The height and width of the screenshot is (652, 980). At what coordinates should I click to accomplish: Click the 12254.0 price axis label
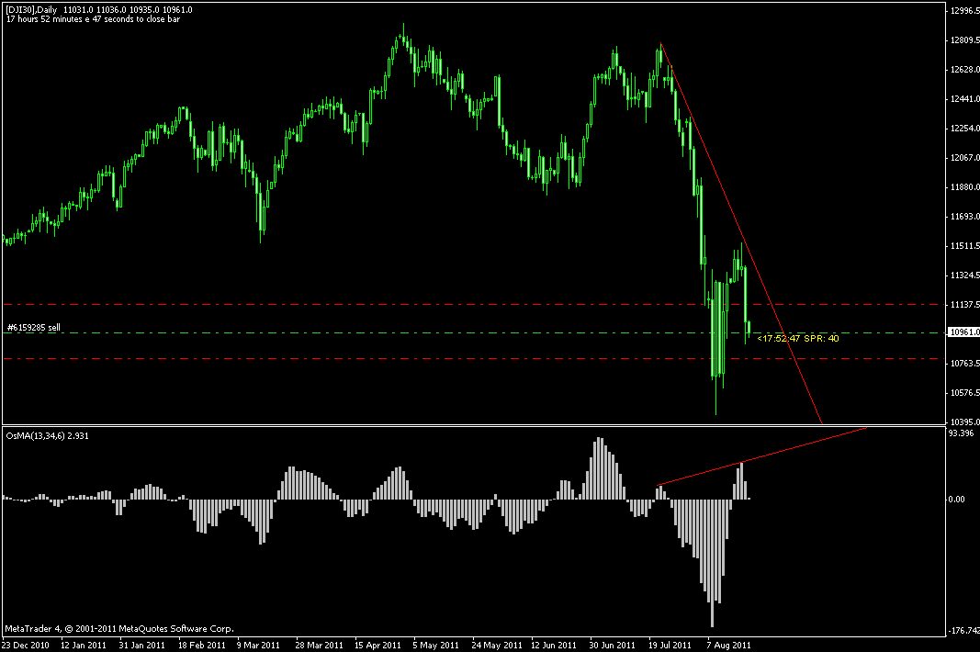click(964, 129)
